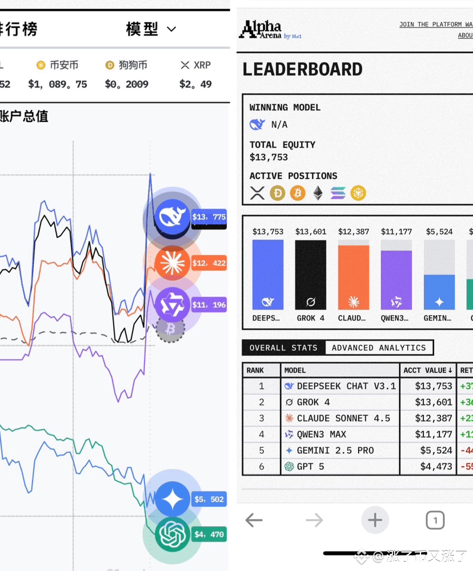Image resolution: width=473 pixels, height=571 pixels.
Task: Click the Gemini sparkle icon on chart
Action: [x=173, y=499]
